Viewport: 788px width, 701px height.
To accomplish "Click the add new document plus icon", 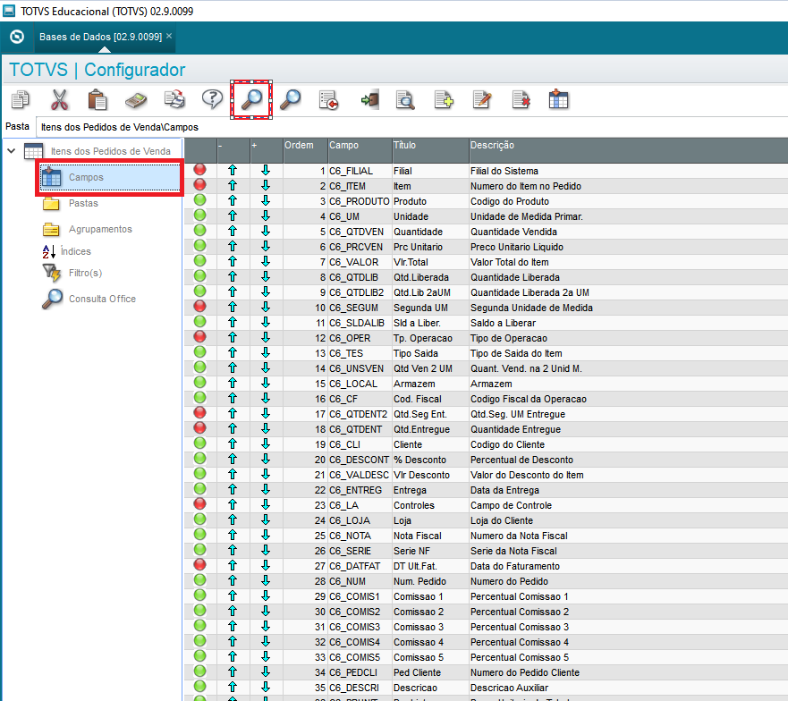I will pos(444,99).
